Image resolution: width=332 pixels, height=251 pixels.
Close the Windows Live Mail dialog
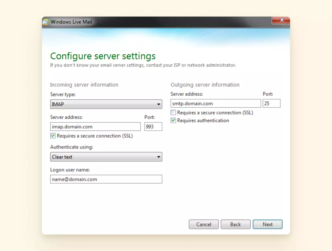(281, 20)
